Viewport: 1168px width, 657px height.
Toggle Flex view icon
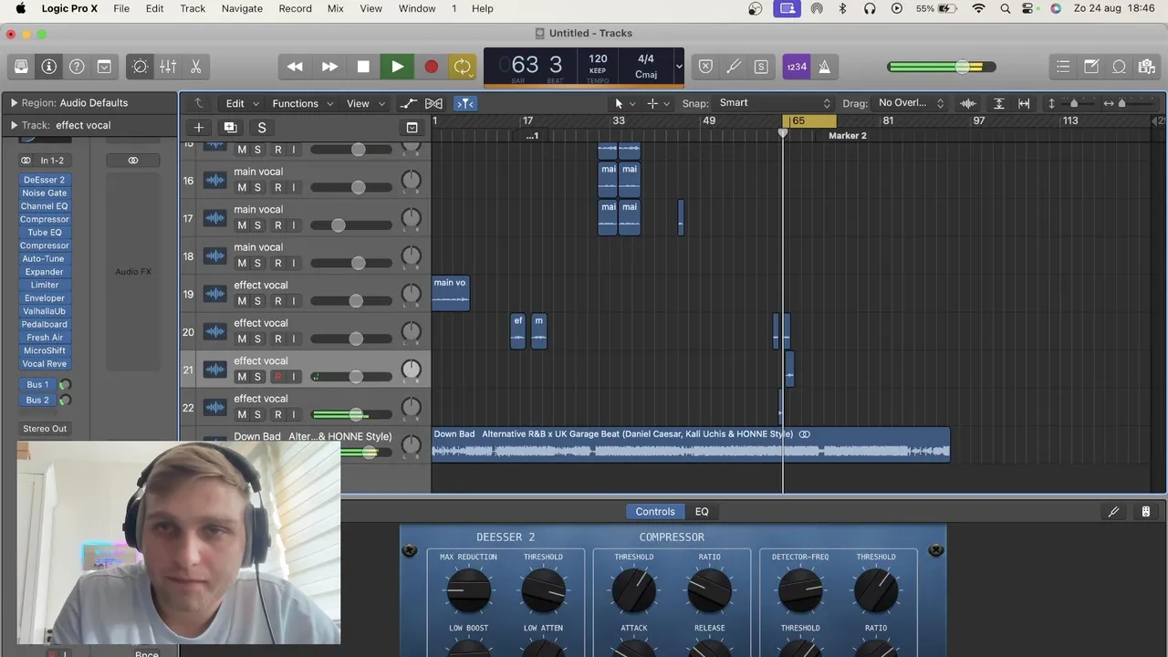pyautogui.click(x=434, y=103)
